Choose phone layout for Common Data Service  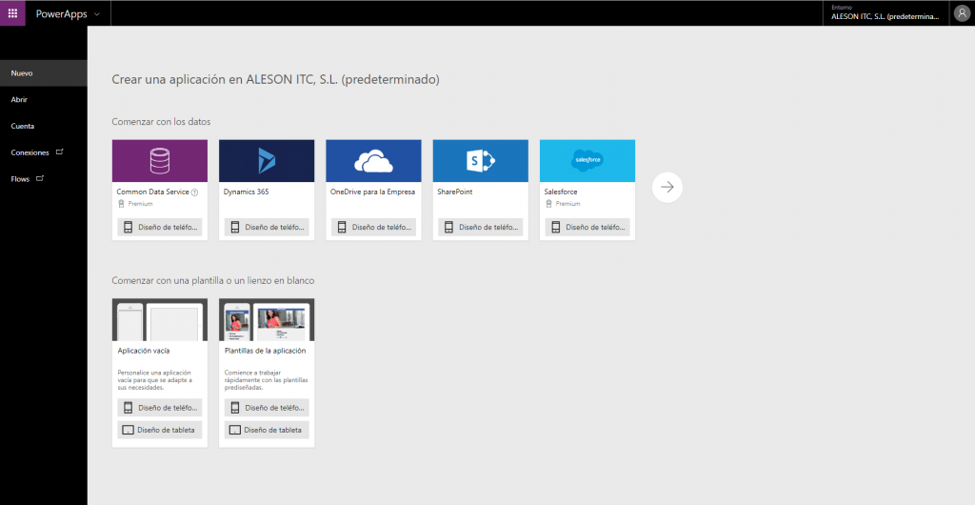(x=160, y=228)
